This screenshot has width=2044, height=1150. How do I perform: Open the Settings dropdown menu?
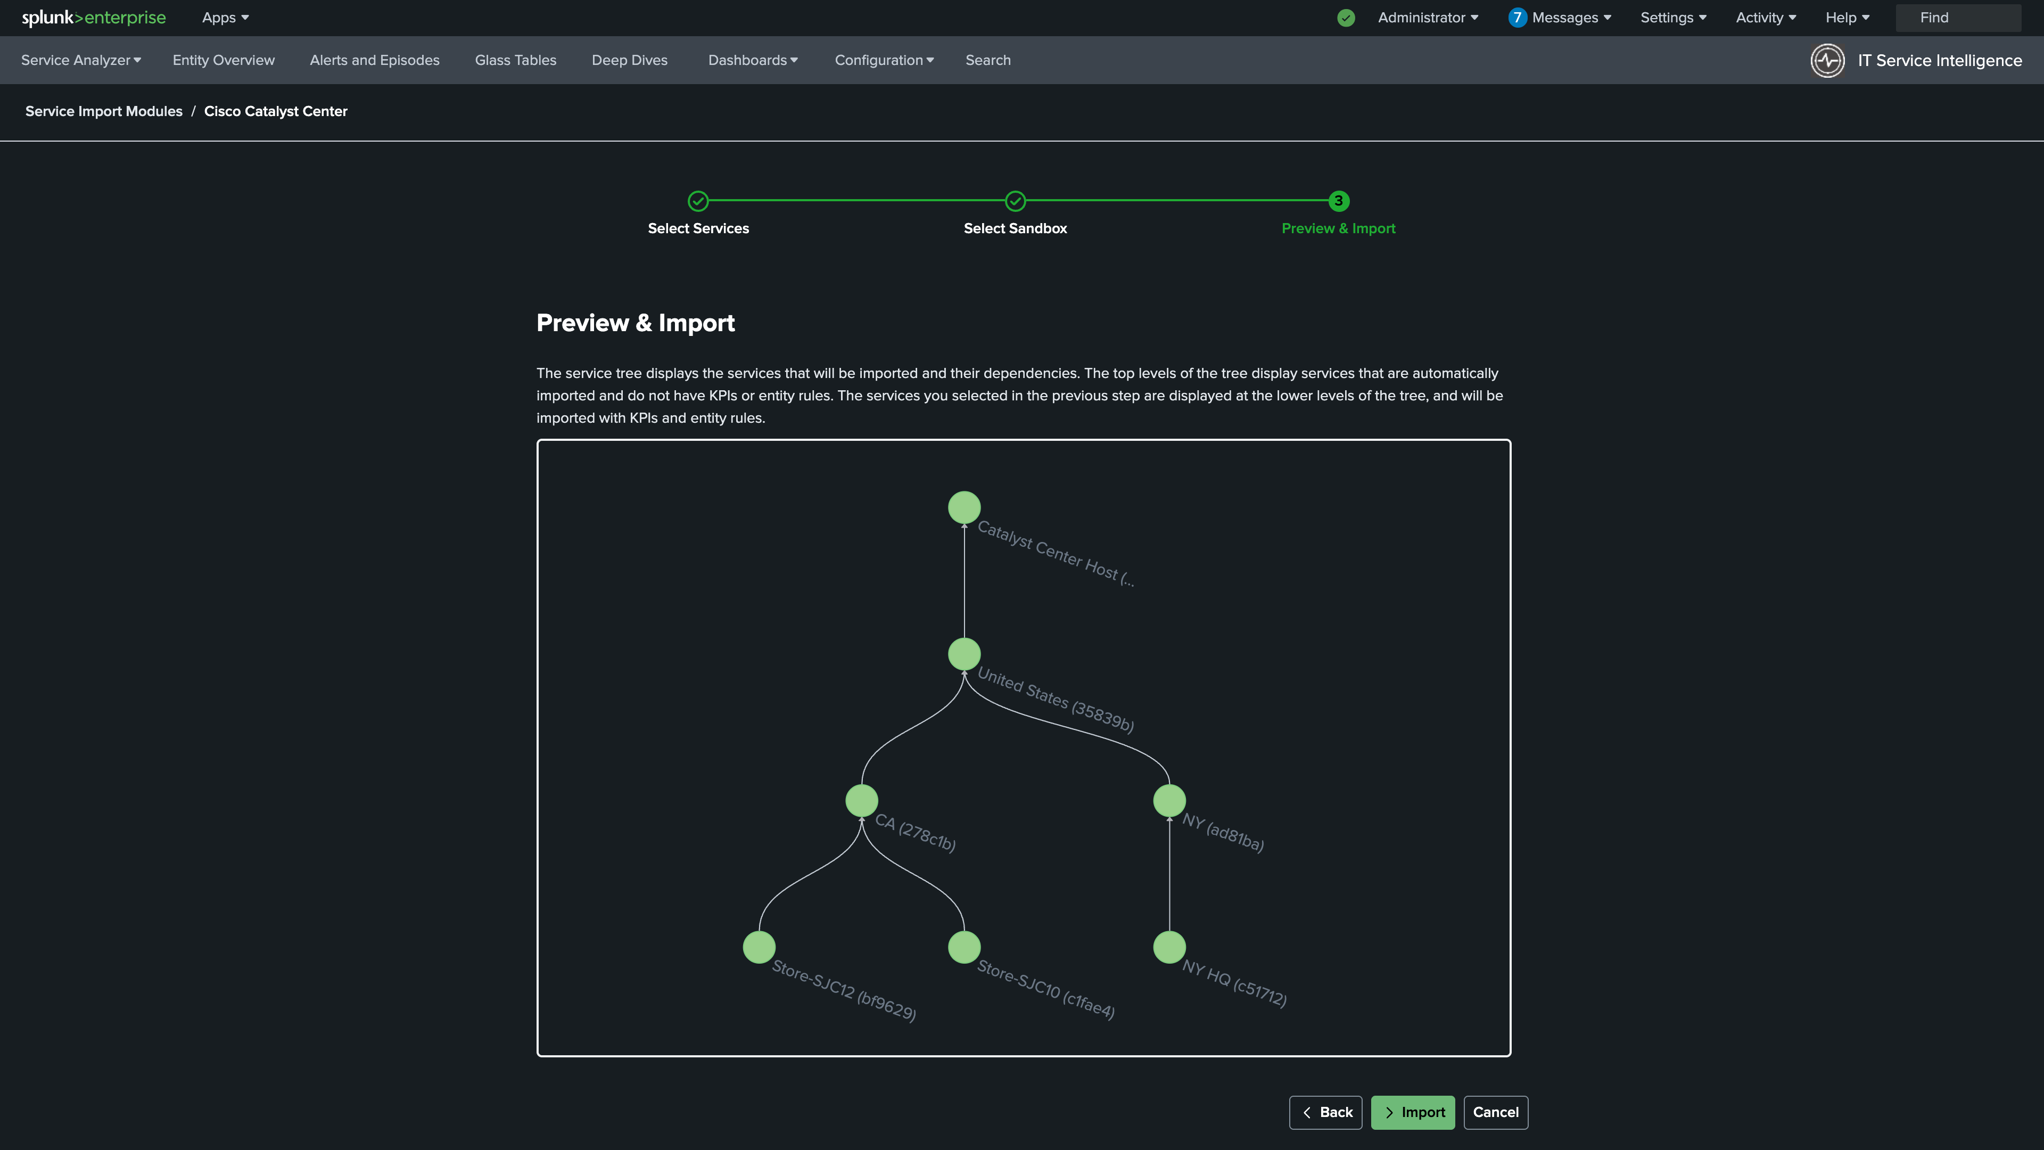[x=1674, y=18]
